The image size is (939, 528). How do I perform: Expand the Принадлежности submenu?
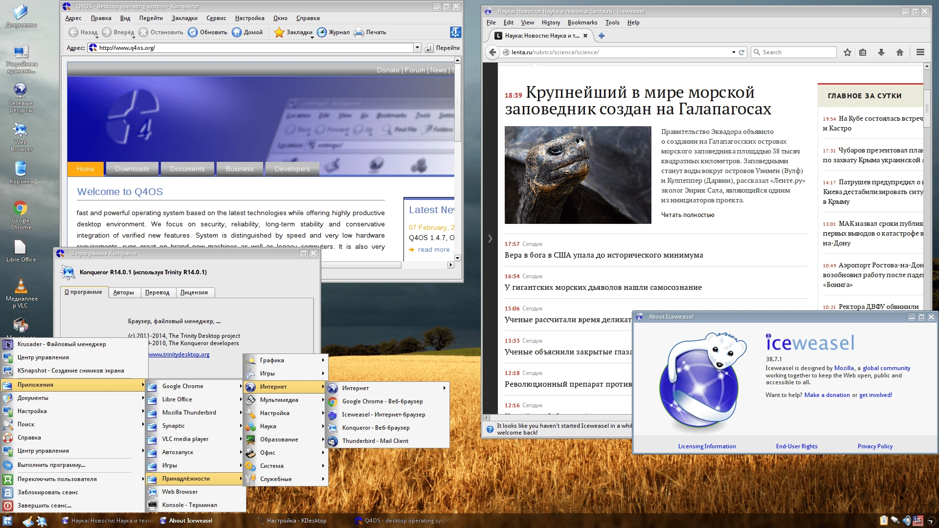tap(195, 479)
